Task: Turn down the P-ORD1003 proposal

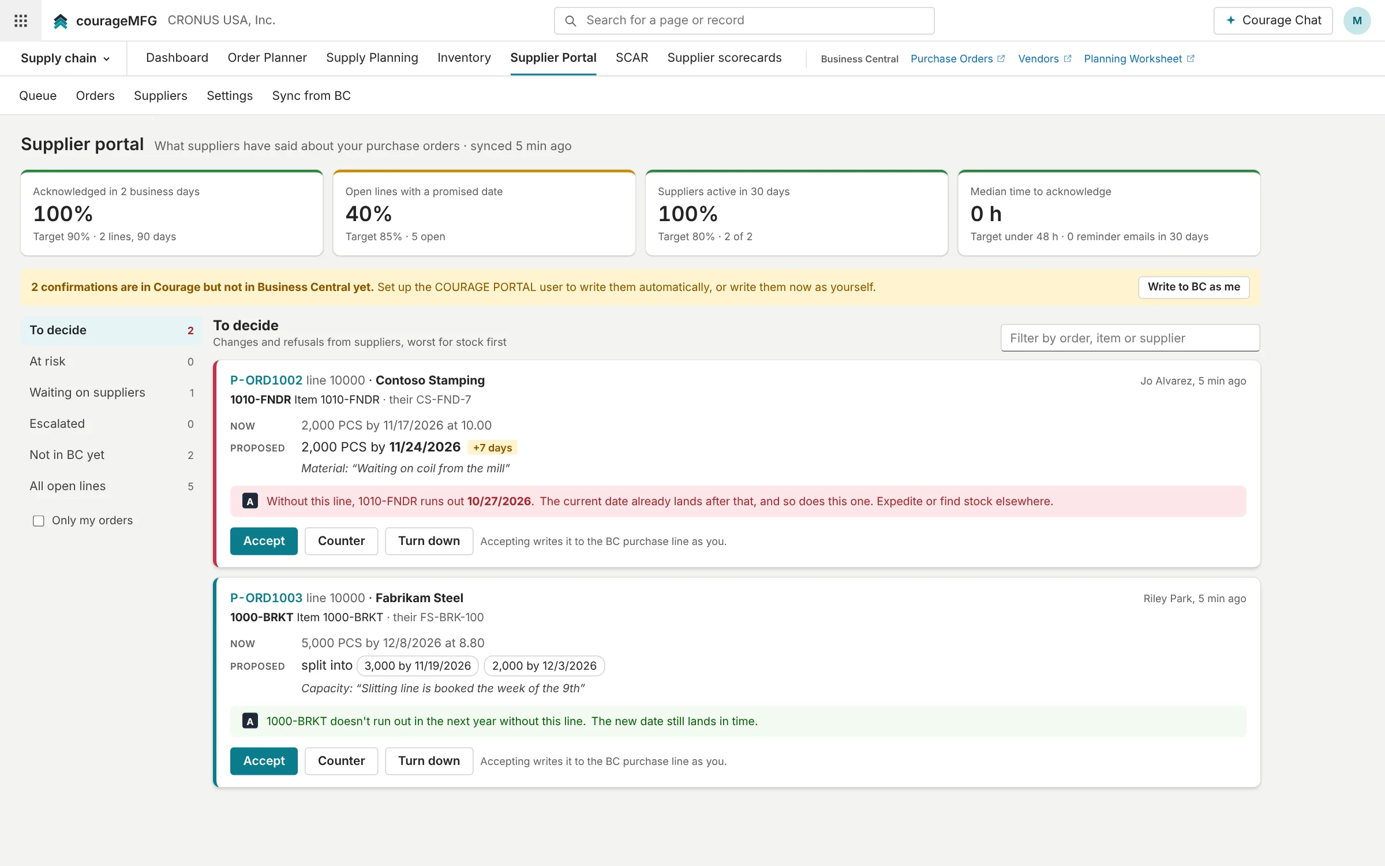Action: click(429, 761)
